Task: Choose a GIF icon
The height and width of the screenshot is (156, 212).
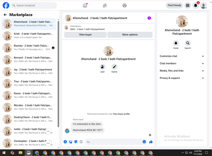Action: pos(81,142)
